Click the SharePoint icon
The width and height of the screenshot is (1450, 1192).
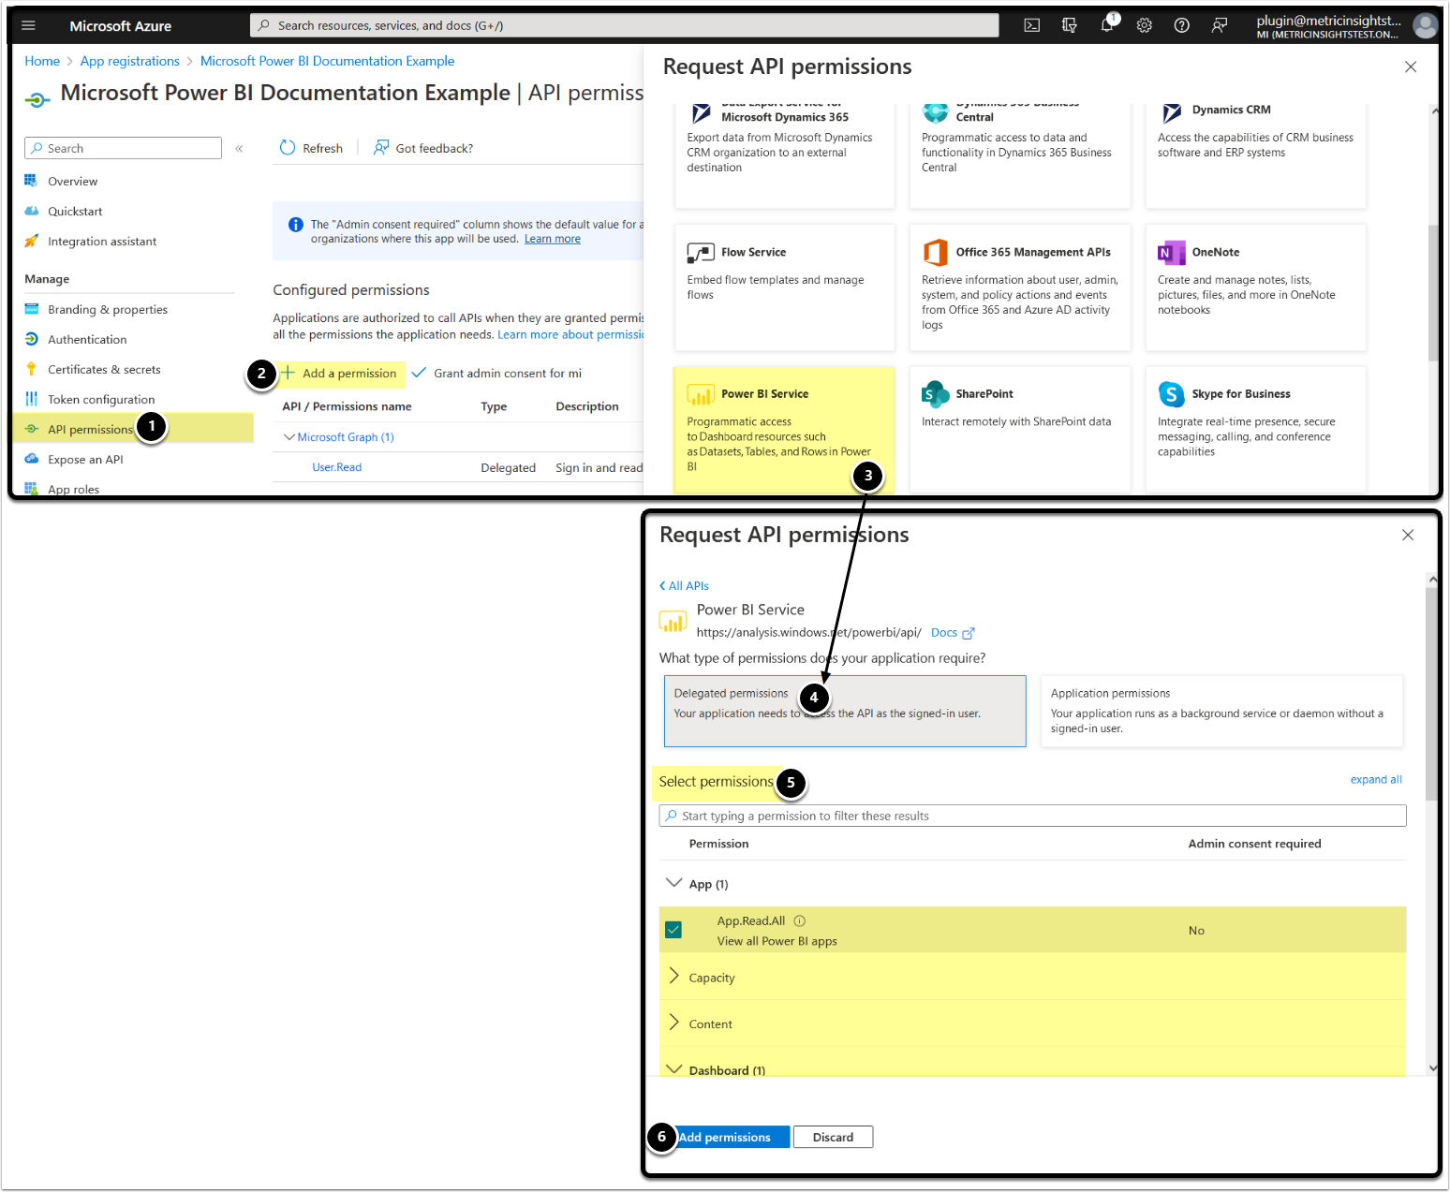coord(935,394)
